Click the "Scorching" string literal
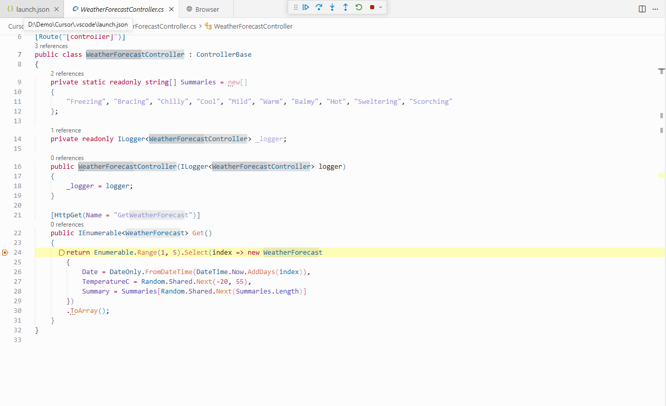The height and width of the screenshot is (406, 666). tap(431, 102)
